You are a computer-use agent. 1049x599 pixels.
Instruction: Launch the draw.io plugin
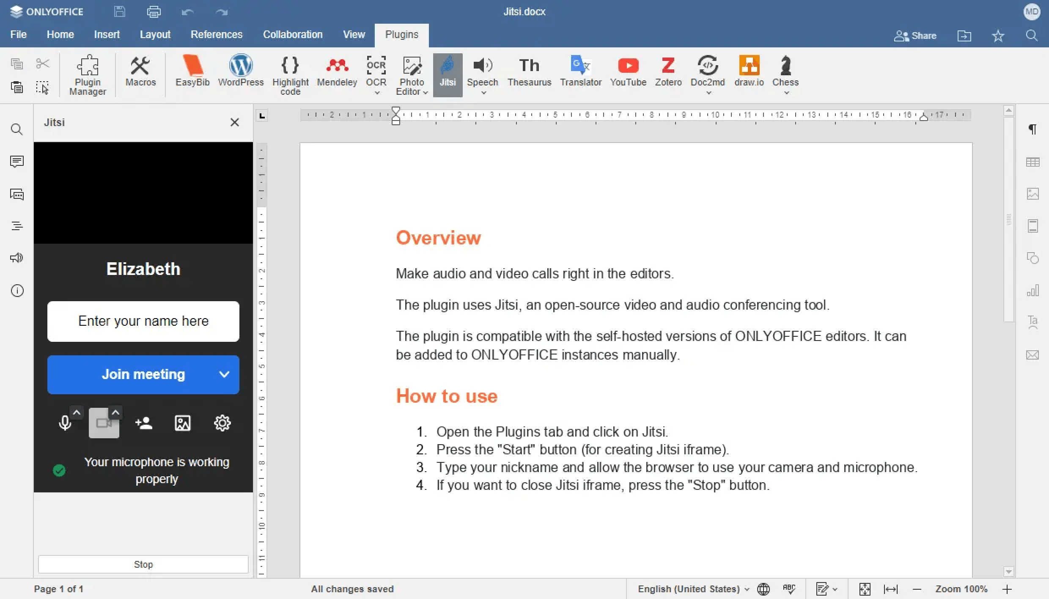pos(749,71)
